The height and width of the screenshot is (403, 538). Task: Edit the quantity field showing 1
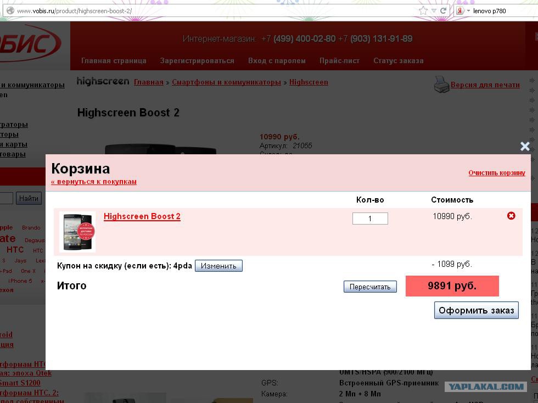click(370, 219)
